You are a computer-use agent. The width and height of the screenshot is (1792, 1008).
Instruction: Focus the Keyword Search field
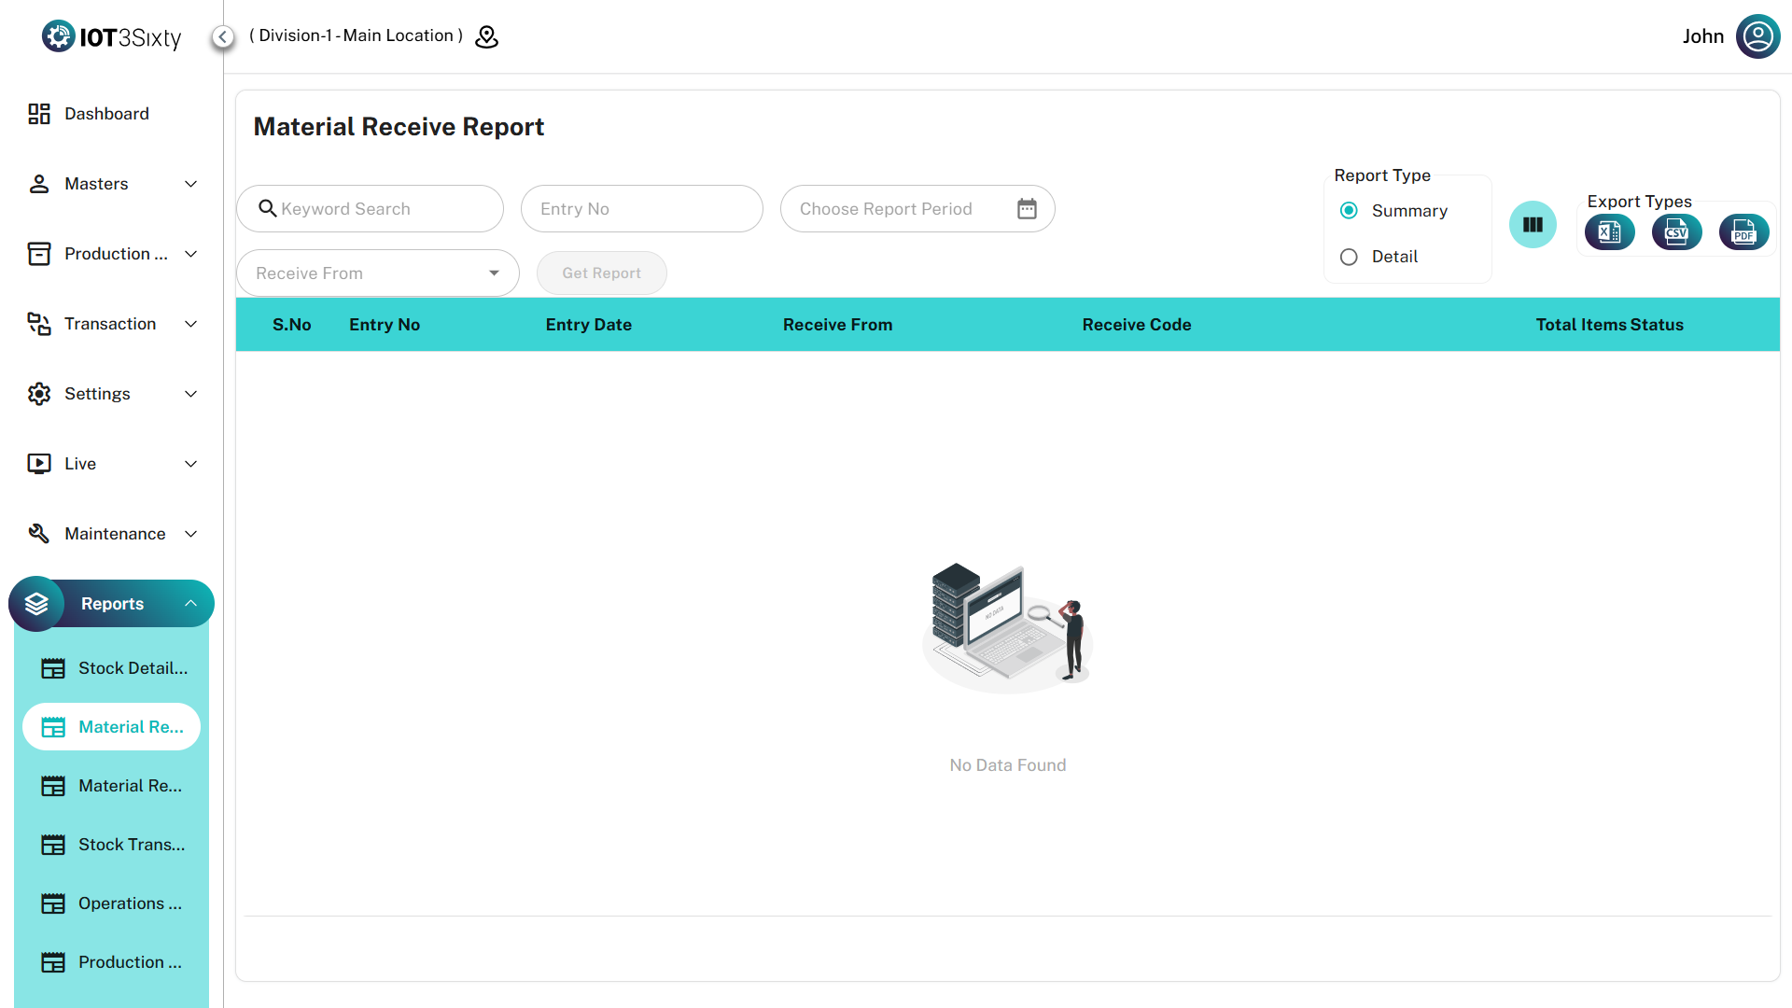(x=383, y=209)
